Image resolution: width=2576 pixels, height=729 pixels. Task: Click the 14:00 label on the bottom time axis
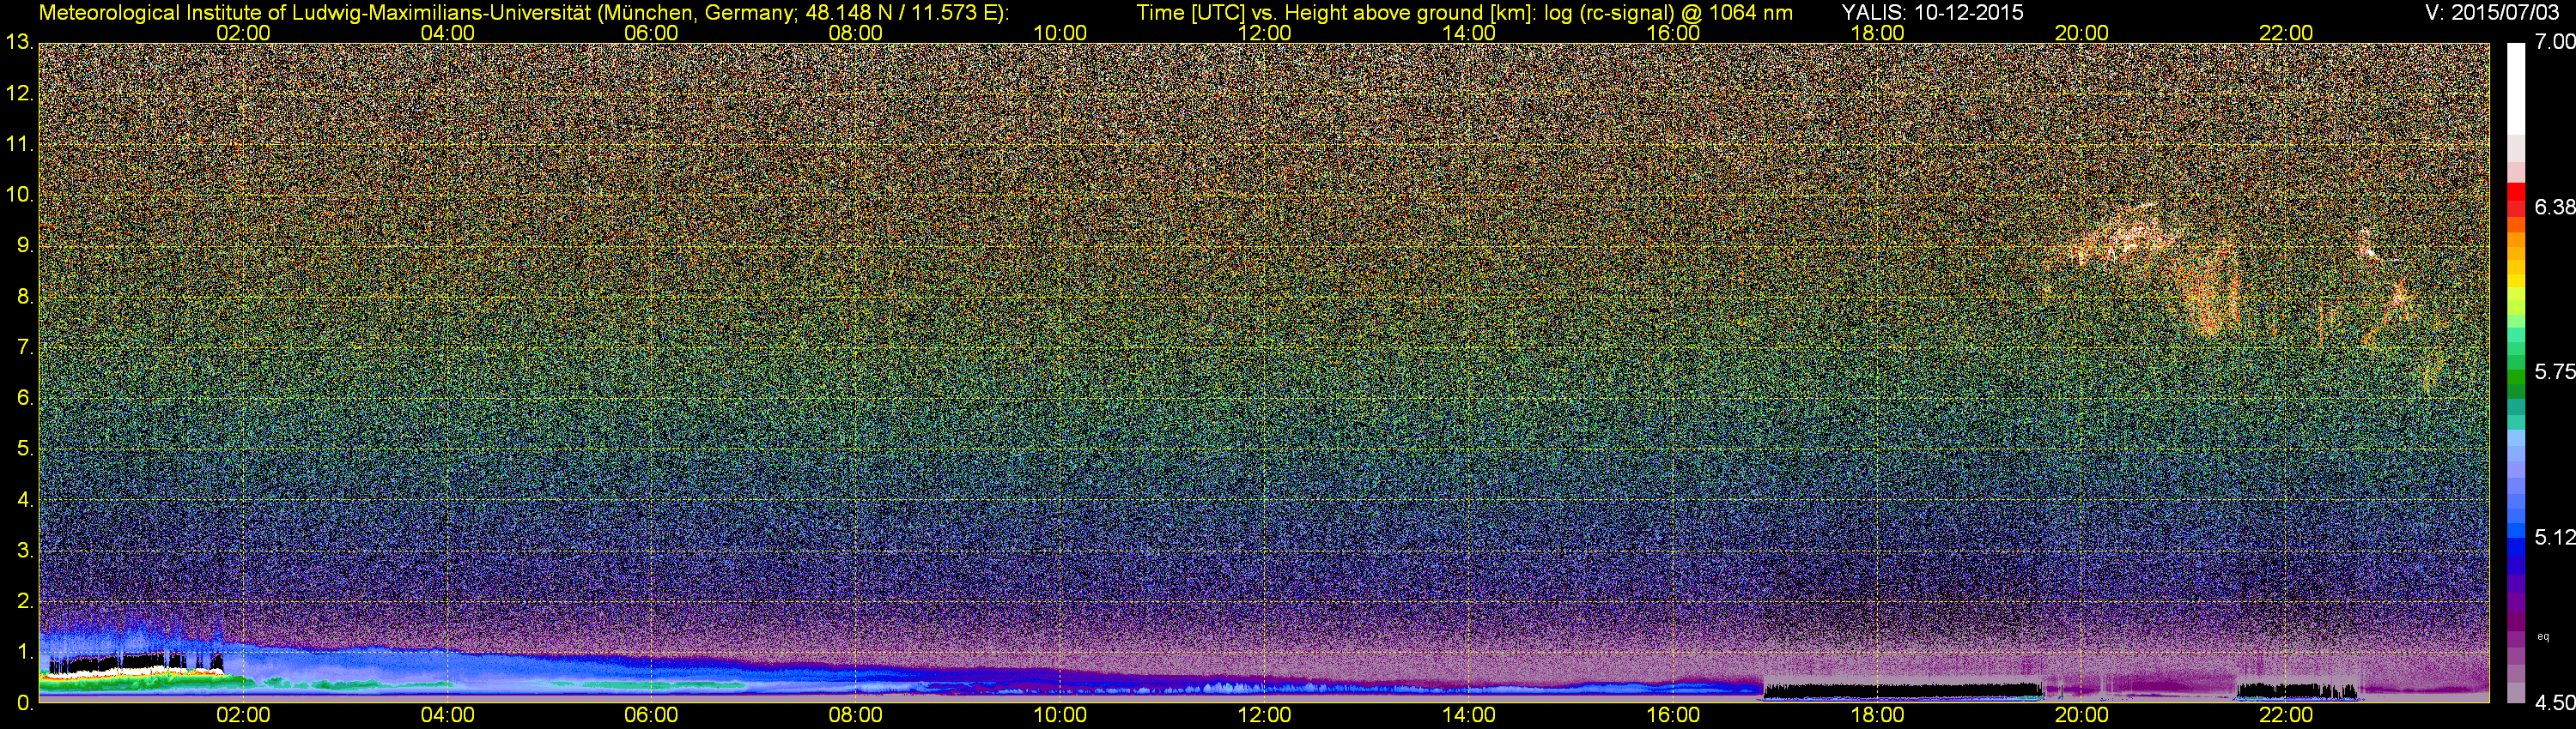[x=1469, y=716]
